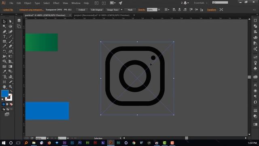
Task: Select the Mesh tool
Action: [x=4, y=67]
